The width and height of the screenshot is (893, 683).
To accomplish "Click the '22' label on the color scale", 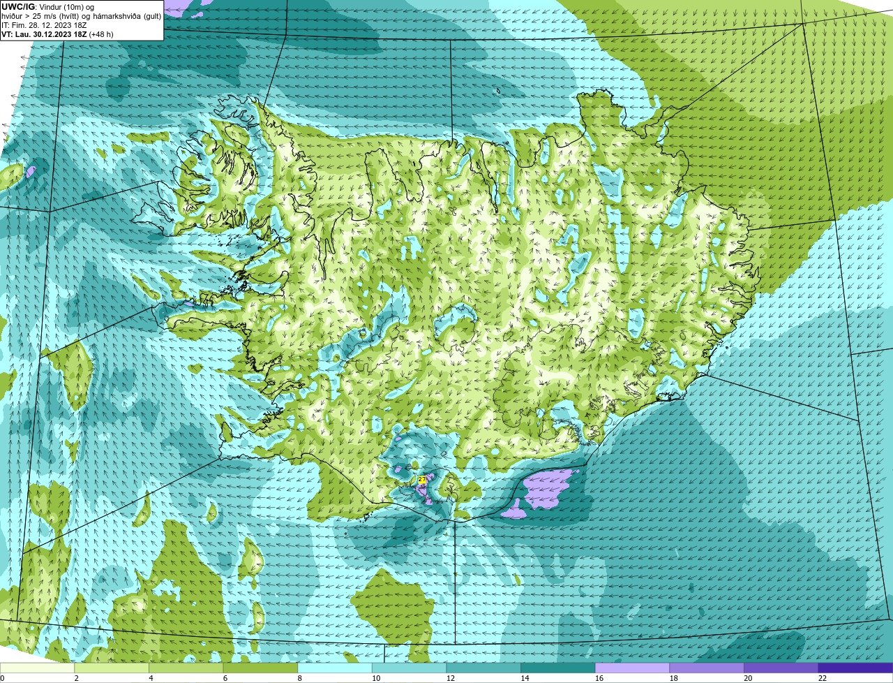I will pos(823,678).
